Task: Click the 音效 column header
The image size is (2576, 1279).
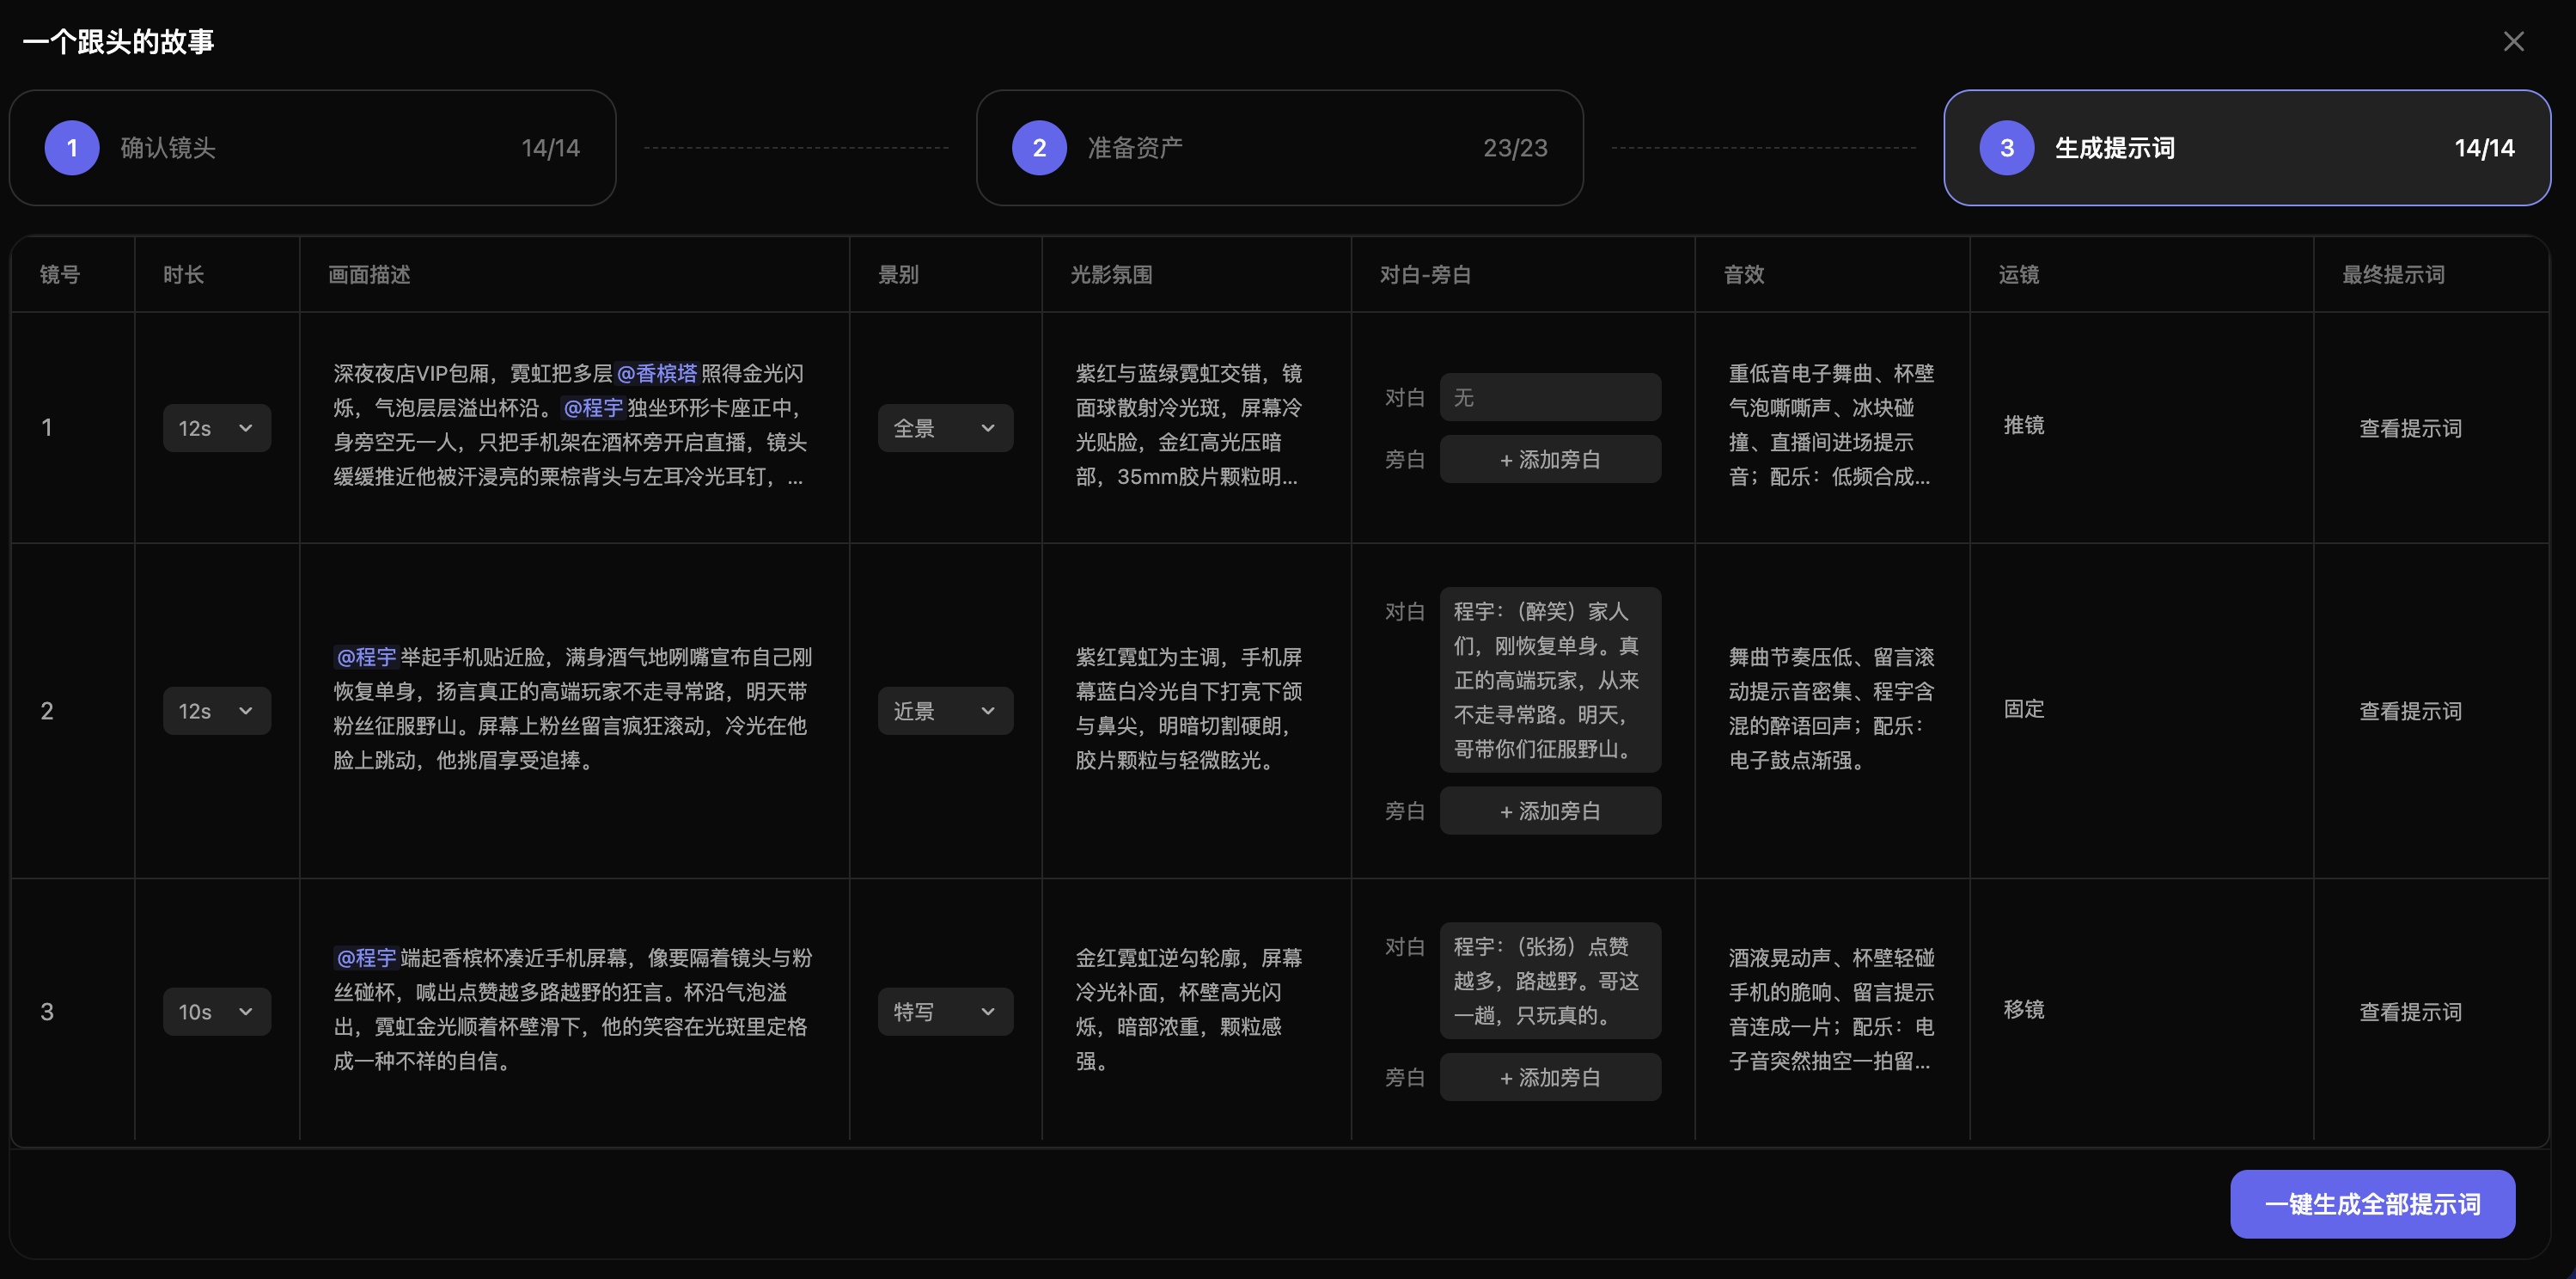Action: (1744, 275)
